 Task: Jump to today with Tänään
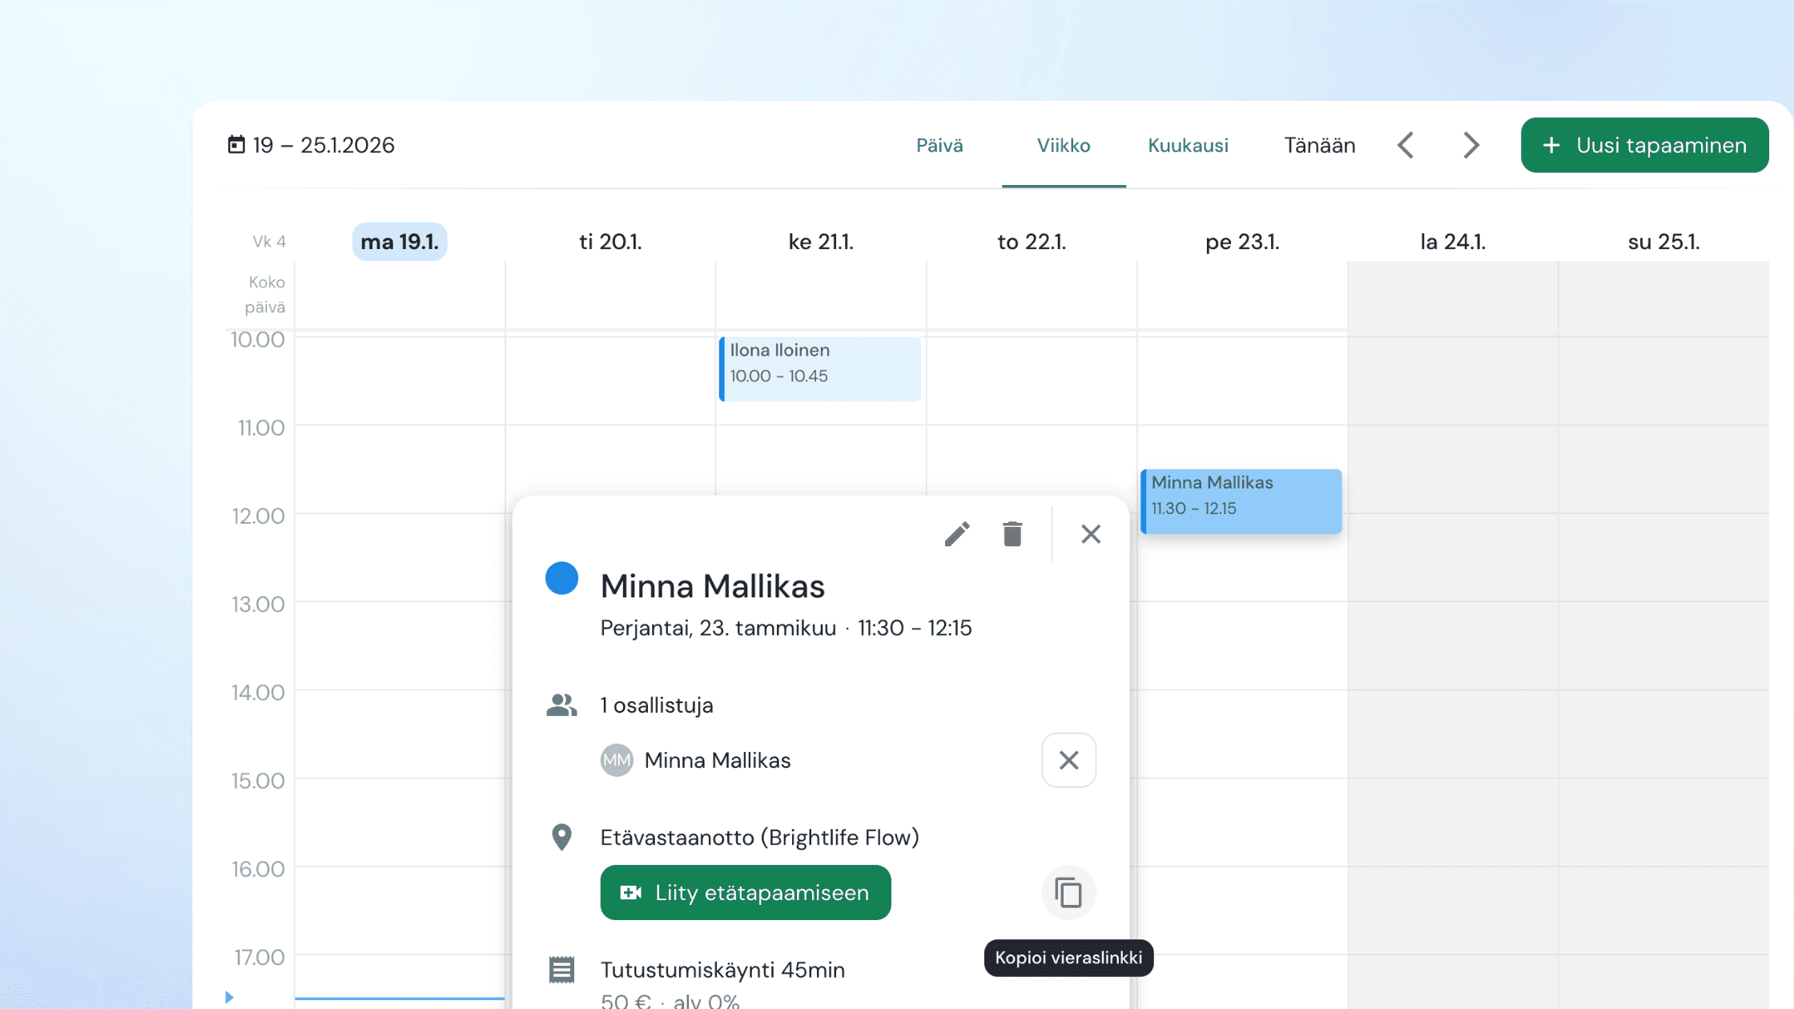coord(1320,146)
